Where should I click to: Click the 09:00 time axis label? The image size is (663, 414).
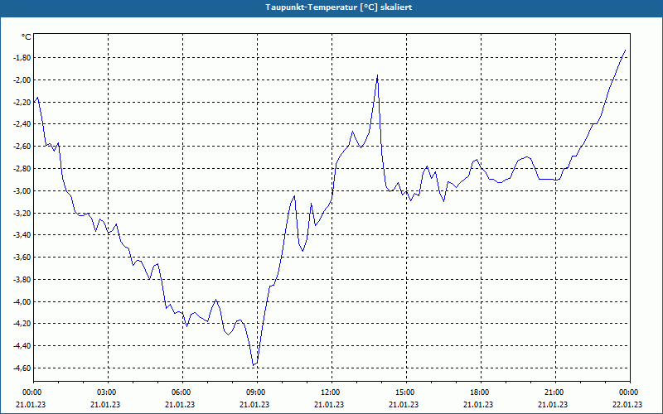point(257,392)
